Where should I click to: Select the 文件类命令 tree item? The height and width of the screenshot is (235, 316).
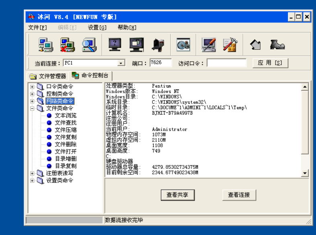pyautogui.click(x=60, y=108)
